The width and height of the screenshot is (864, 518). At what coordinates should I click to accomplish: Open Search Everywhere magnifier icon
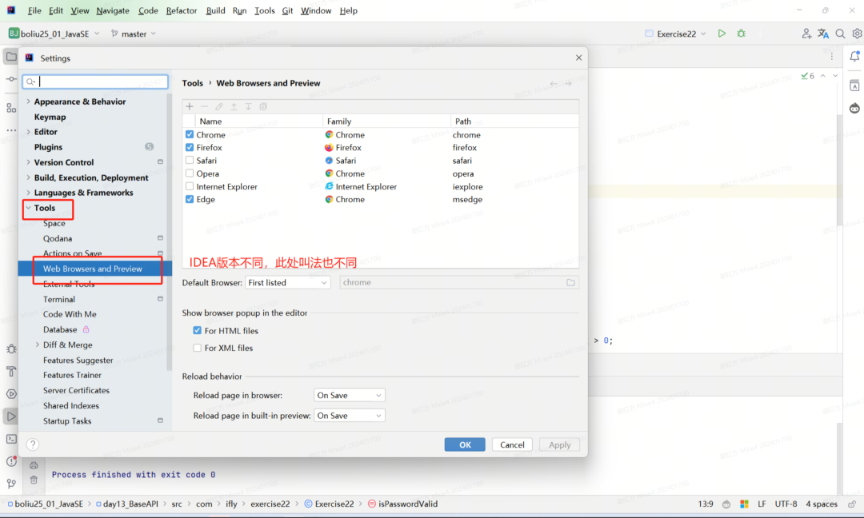(840, 34)
